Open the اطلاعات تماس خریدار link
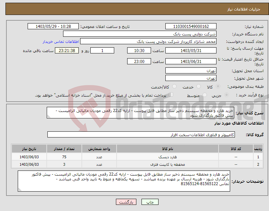 (61, 42)
